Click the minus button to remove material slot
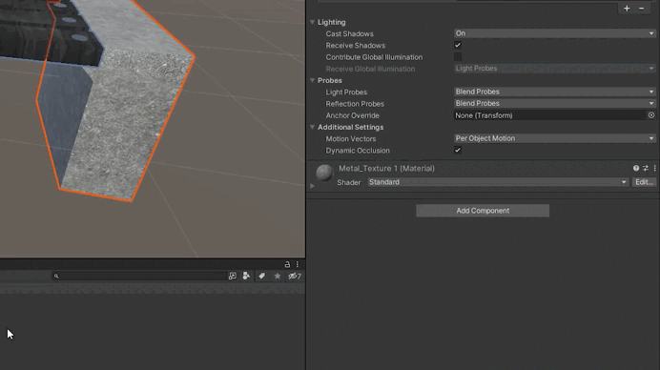This screenshot has height=370, width=660. point(642,9)
